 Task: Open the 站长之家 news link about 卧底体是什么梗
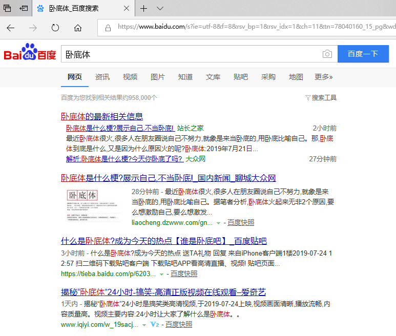coord(120,128)
